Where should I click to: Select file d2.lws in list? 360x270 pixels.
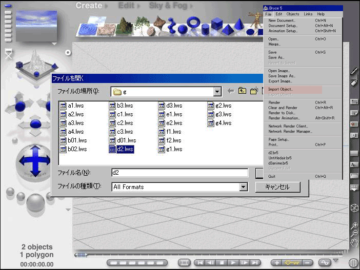122,149
